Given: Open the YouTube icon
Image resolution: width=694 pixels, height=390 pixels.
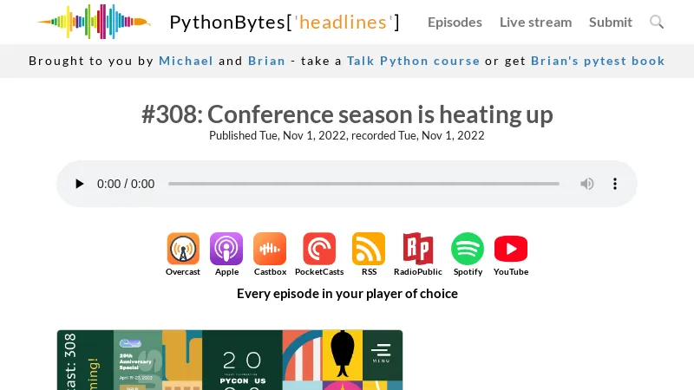Looking at the screenshot, I should click(511, 249).
